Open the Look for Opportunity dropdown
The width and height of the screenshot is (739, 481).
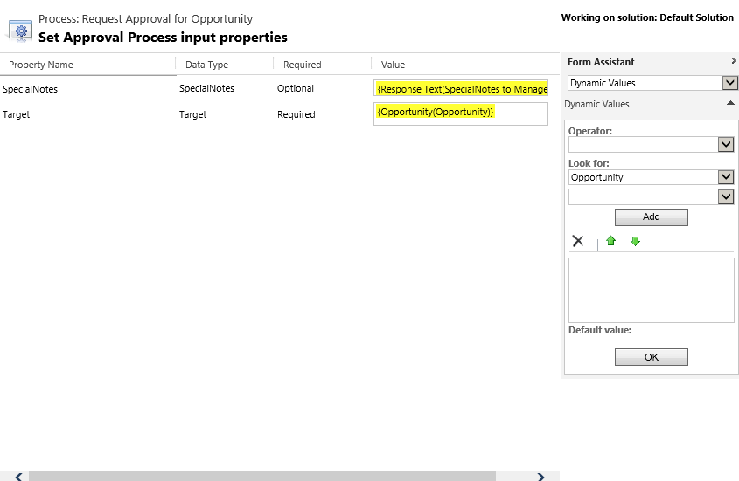tap(726, 177)
